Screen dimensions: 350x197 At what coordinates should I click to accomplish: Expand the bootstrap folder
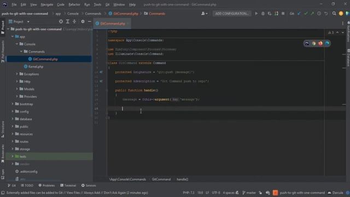pyautogui.click(x=13, y=104)
